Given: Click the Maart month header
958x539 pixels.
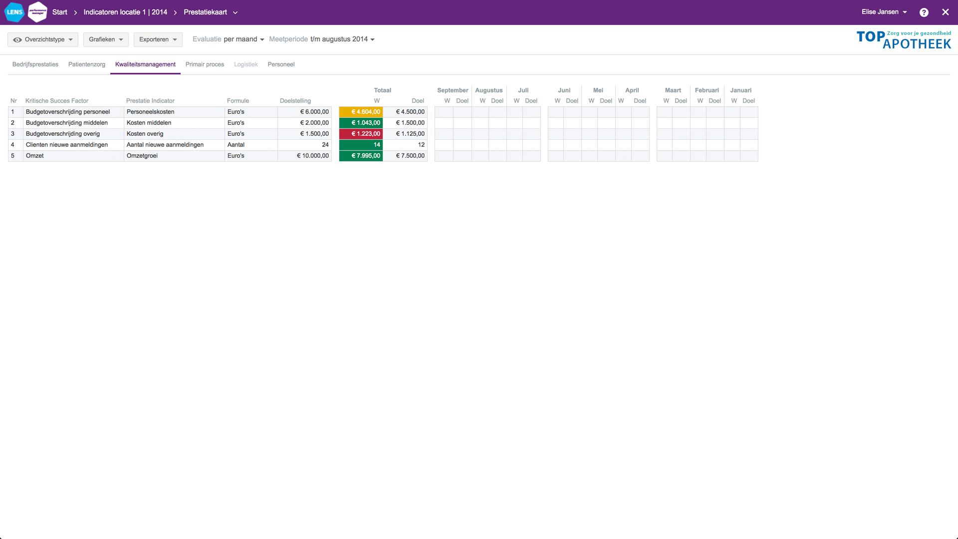Looking at the screenshot, I should pyautogui.click(x=673, y=90).
